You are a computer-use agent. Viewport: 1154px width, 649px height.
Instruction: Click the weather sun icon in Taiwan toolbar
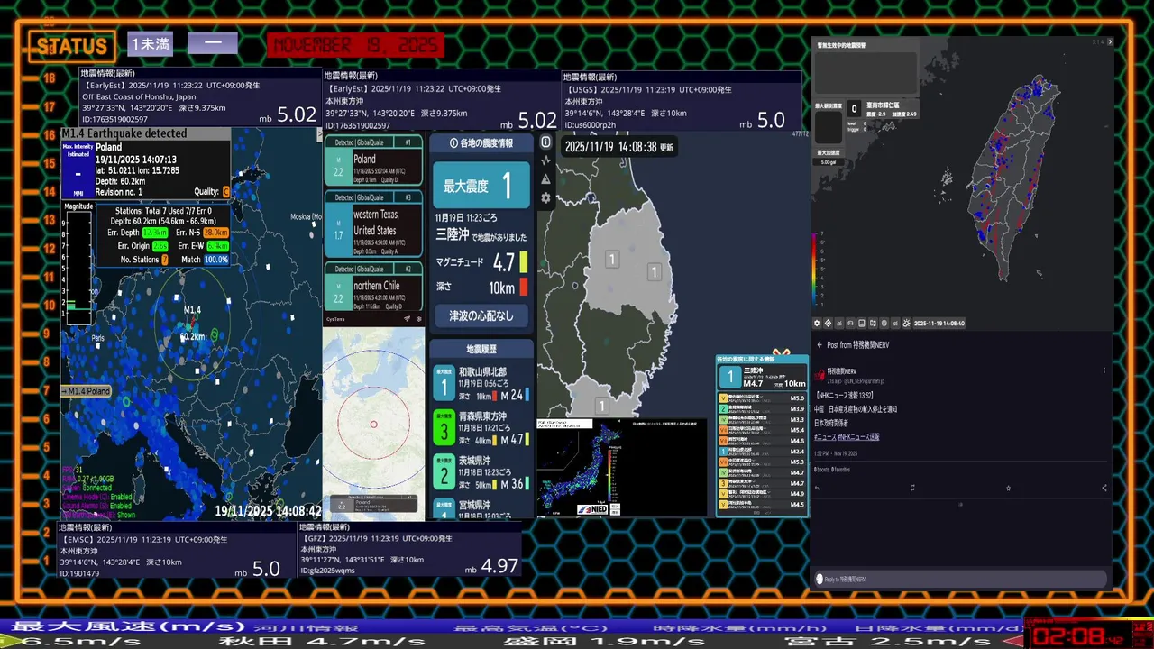(x=906, y=324)
